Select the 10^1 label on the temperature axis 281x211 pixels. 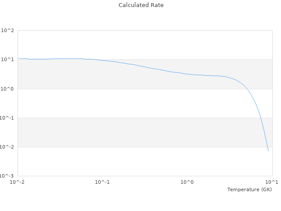point(272,182)
